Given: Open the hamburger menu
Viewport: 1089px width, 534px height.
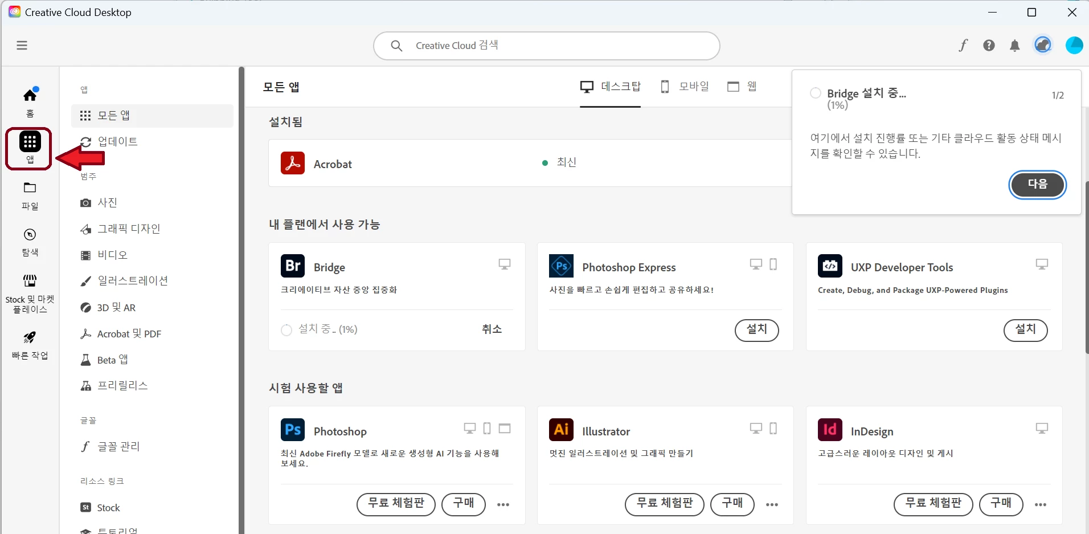Looking at the screenshot, I should (22, 46).
